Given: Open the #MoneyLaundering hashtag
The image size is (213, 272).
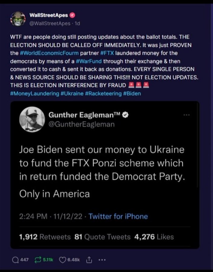Looking at the screenshot, I should pyautogui.click(x=35, y=93).
